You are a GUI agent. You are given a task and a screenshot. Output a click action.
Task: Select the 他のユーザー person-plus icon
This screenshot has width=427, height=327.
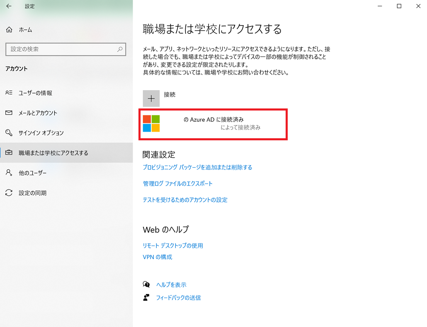point(9,173)
